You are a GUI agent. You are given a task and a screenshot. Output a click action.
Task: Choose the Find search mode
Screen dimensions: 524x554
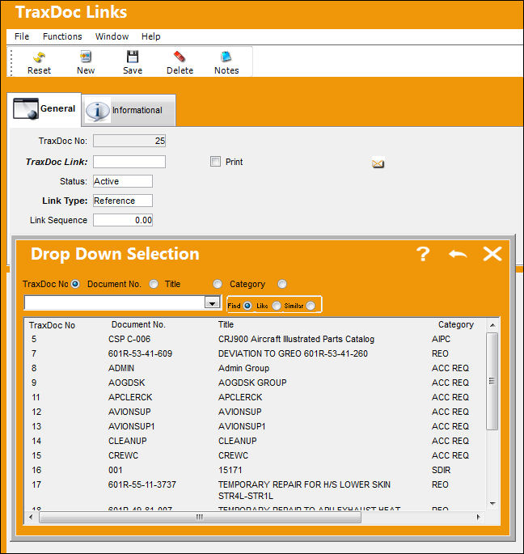click(x=247, y=306)
